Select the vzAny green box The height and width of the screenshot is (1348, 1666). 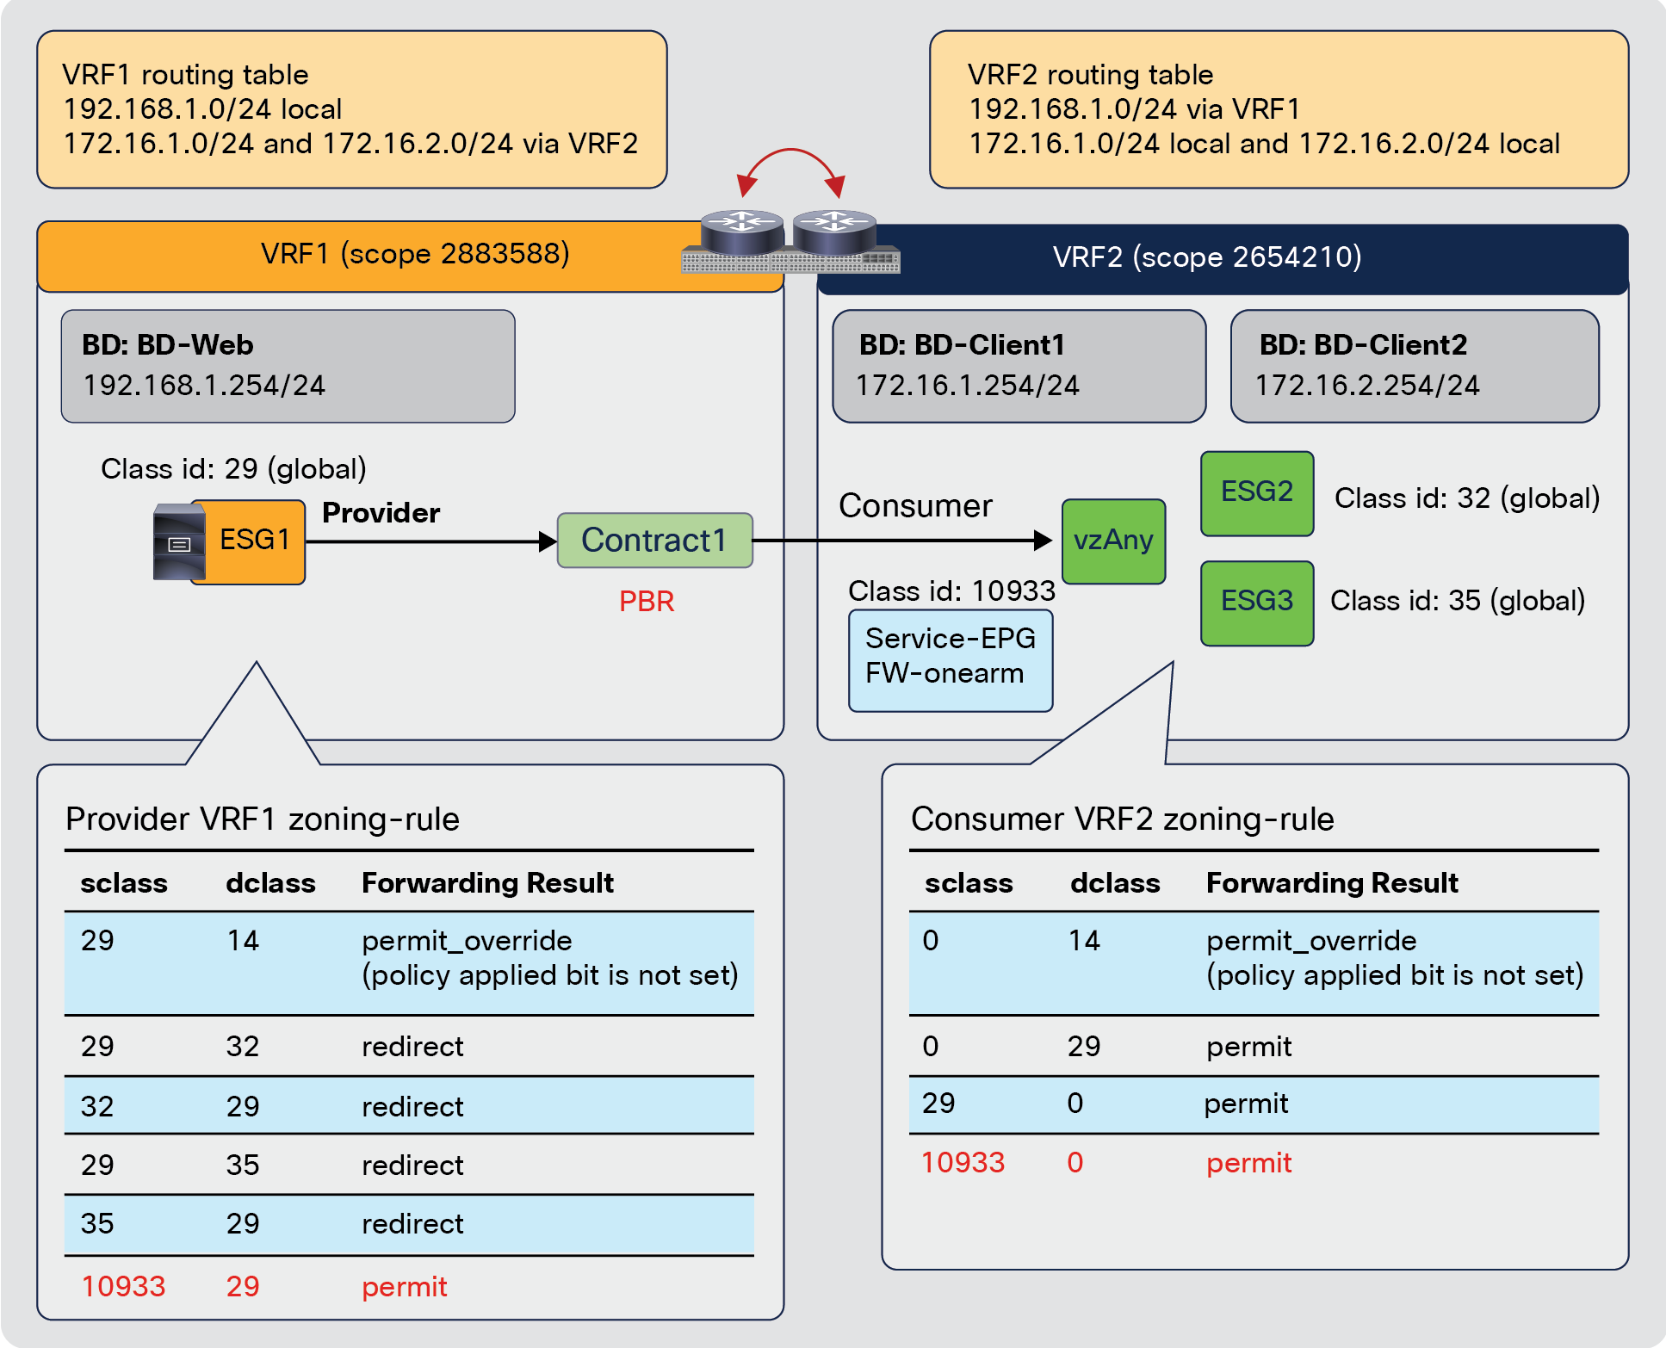[1114, 541]
